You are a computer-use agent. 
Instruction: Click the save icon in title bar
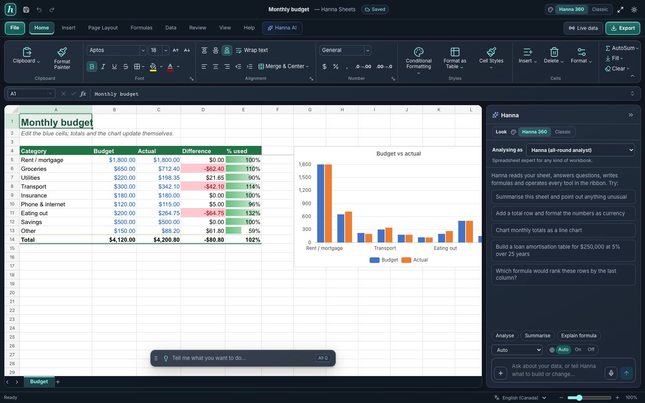[x=26, y=9]
